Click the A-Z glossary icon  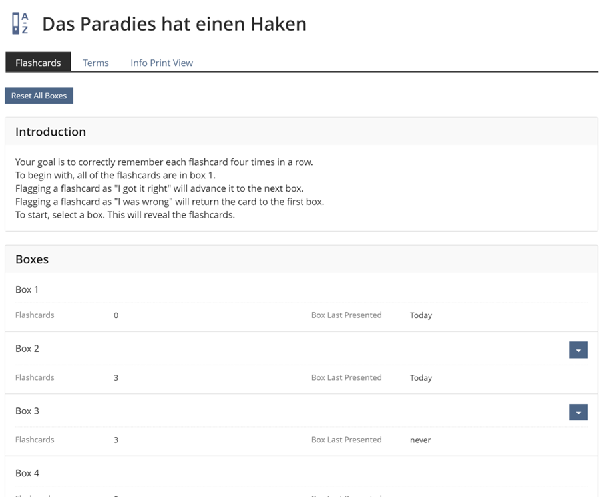[21, 23]
